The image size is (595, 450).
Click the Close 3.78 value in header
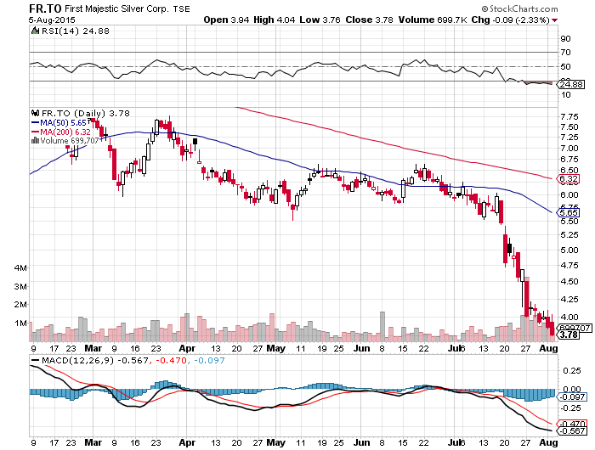369,20
